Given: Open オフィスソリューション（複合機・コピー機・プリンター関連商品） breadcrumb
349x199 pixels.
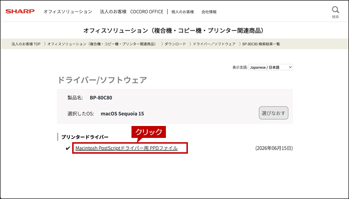Looking at the screenshot, I should 102,44.
